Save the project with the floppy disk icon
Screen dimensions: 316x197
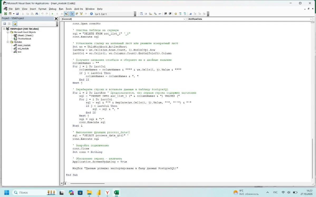pyautogui.click(x=17, y=14)
